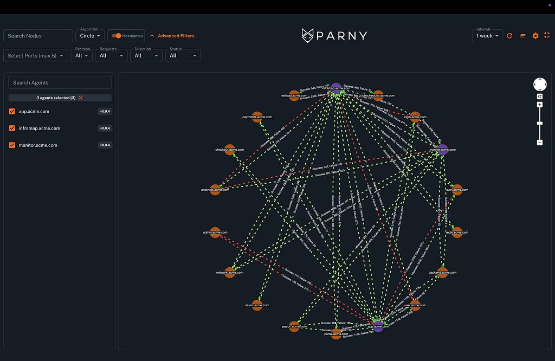Select the network.acme.com node
The height and width of the screenshot is (361, 555).
pos(230,273)
